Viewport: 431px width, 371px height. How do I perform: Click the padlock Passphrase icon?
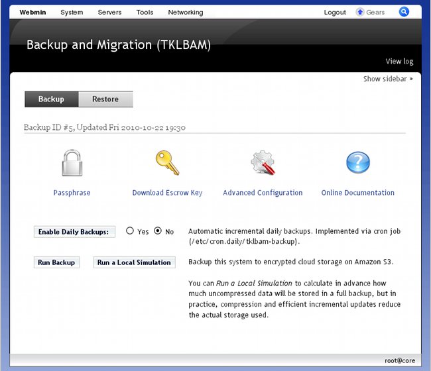pyautogui.click(x=72, y=164)
